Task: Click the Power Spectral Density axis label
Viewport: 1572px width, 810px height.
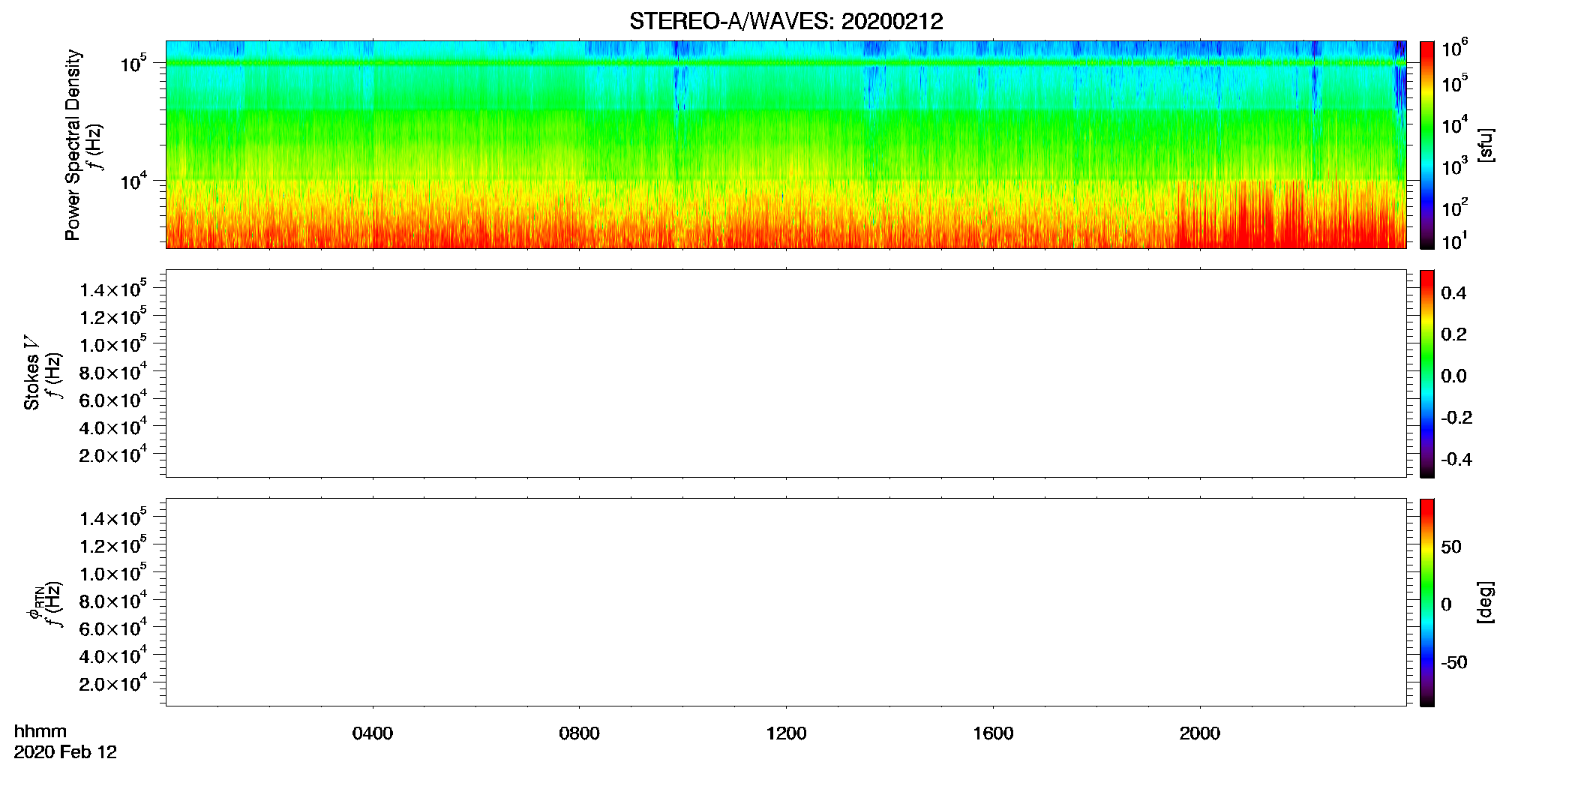Action: click(x=73, y=145)
